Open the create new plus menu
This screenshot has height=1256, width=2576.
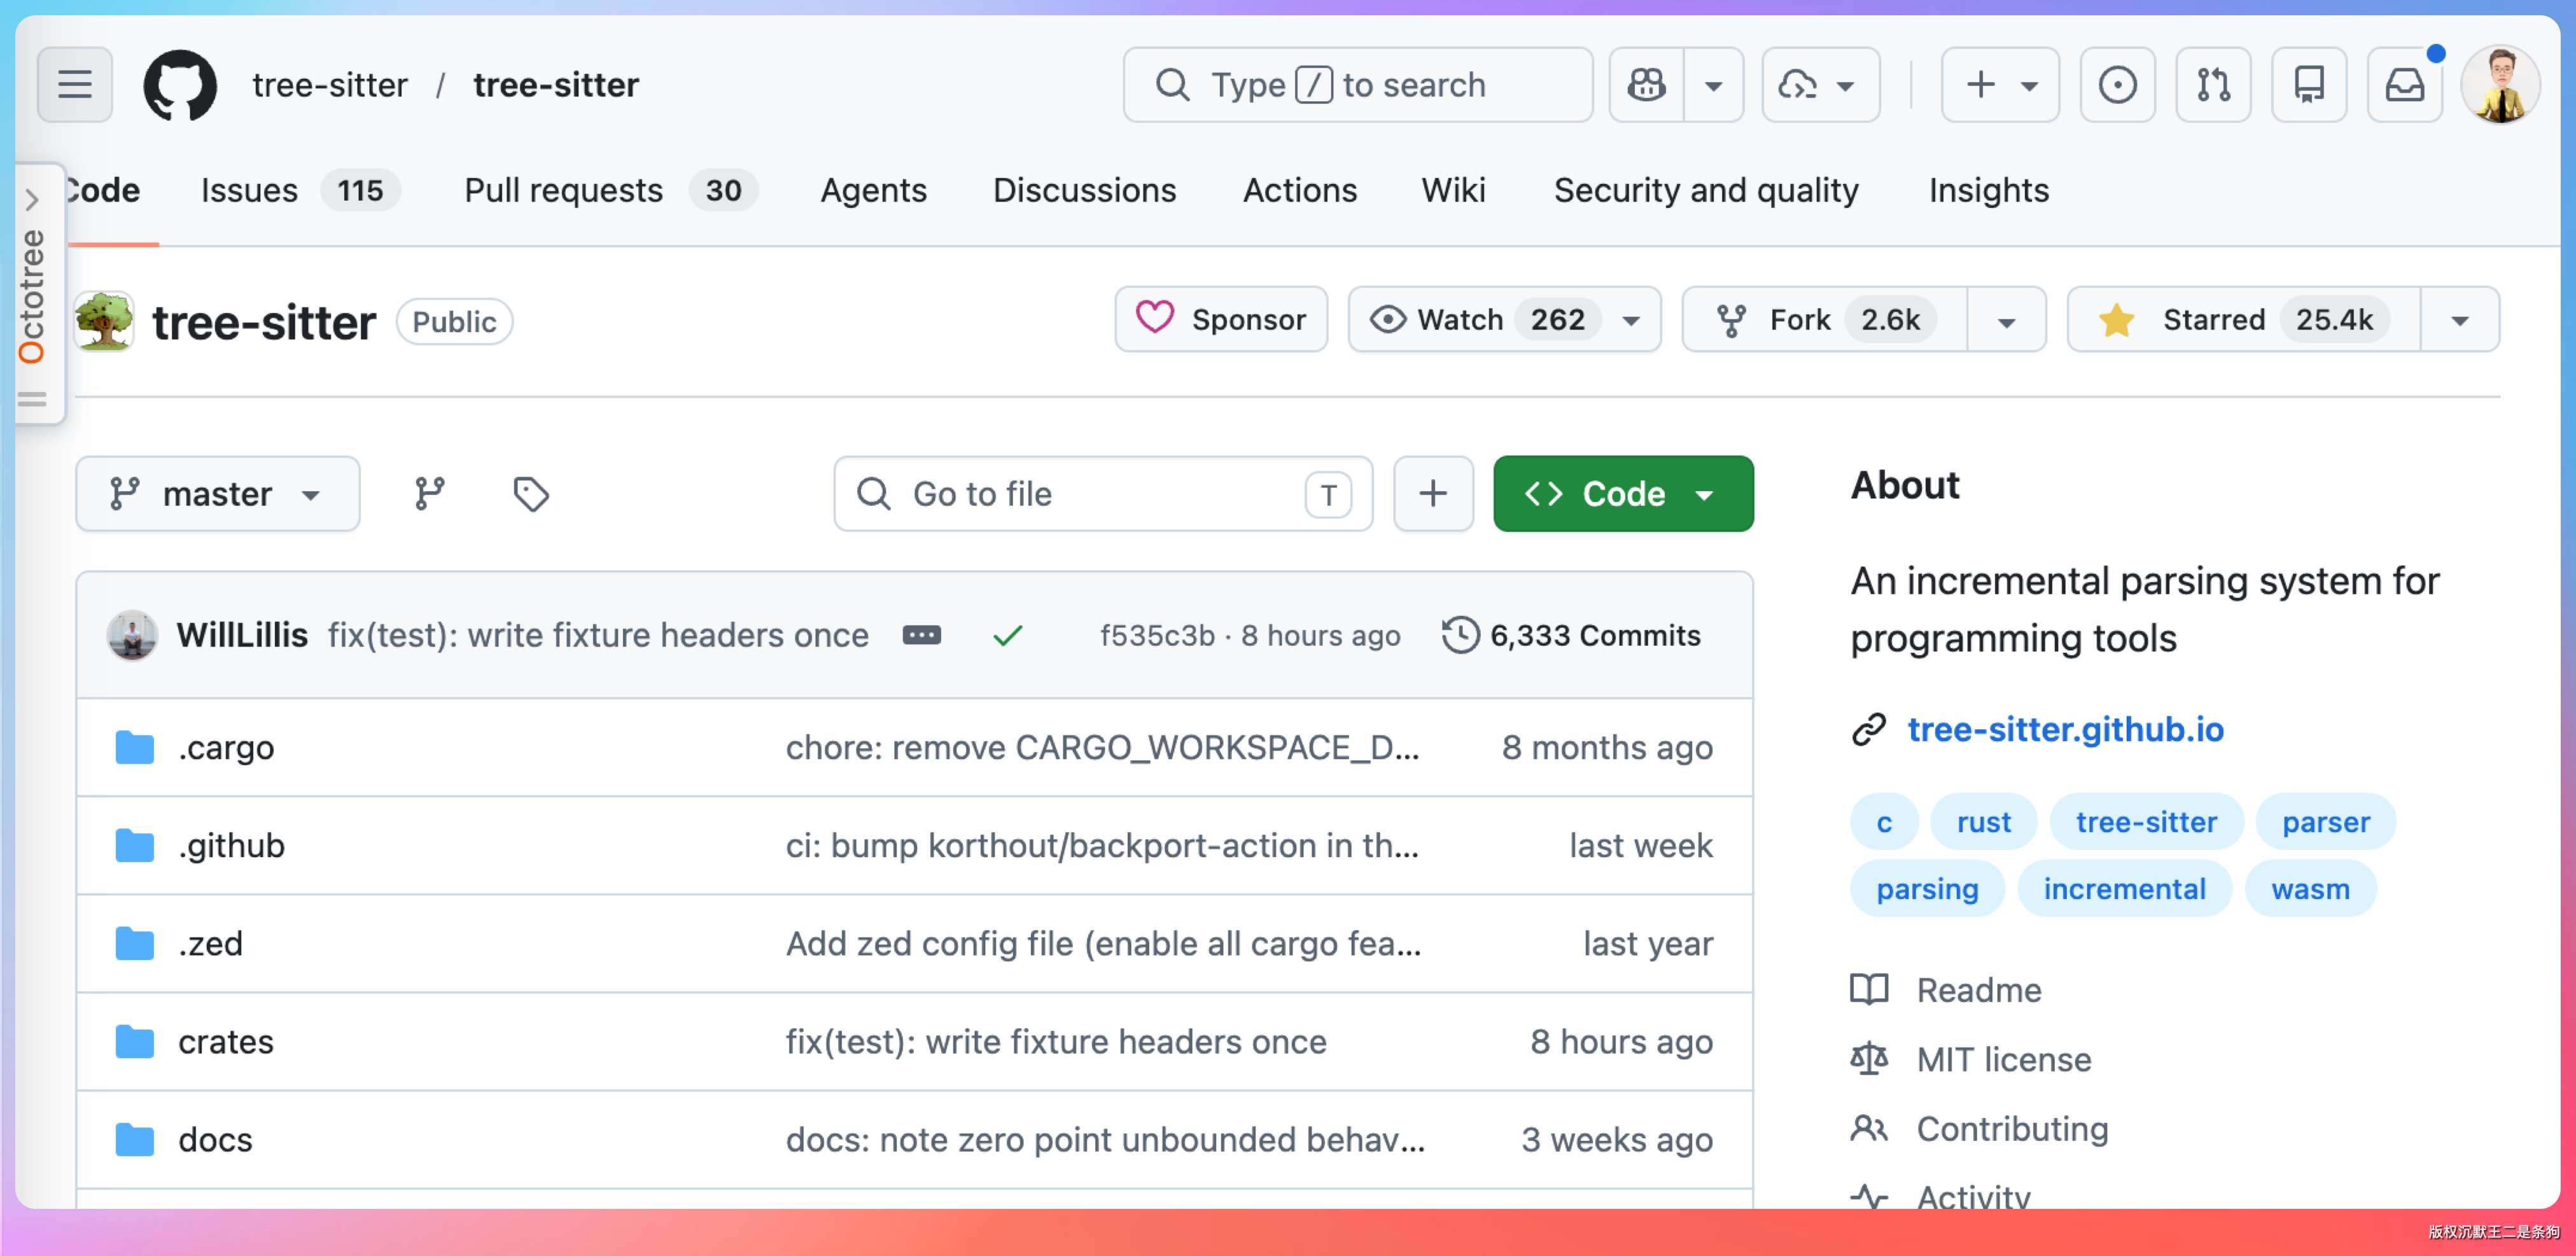click(2000, 85)
